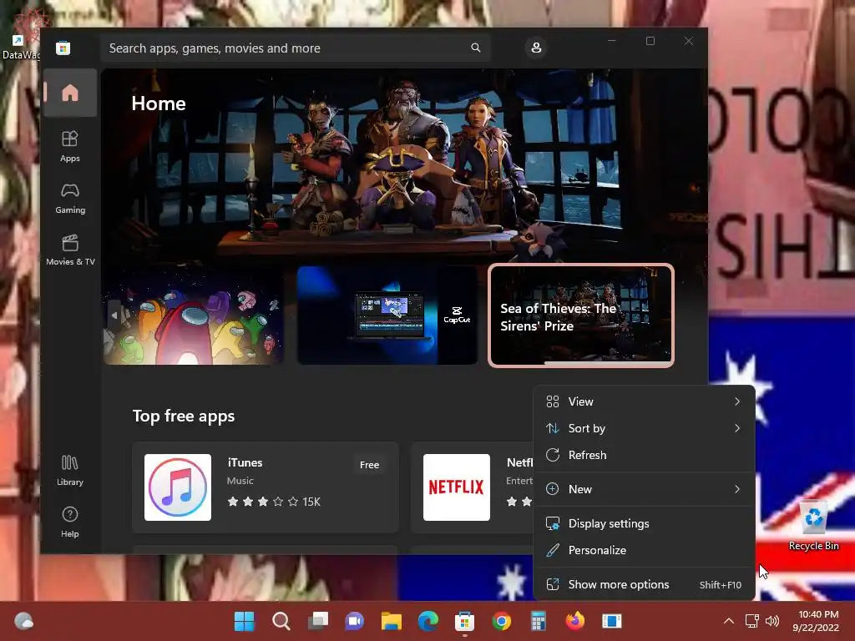Open the Library in Store sidebar

(70, 471)
